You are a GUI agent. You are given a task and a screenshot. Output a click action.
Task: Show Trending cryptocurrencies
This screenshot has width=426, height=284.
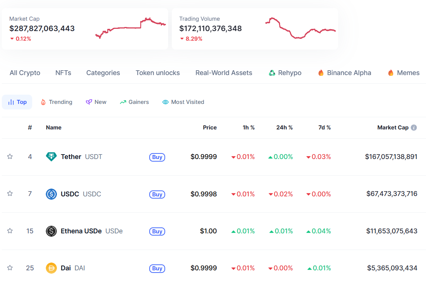coord(57,102)
